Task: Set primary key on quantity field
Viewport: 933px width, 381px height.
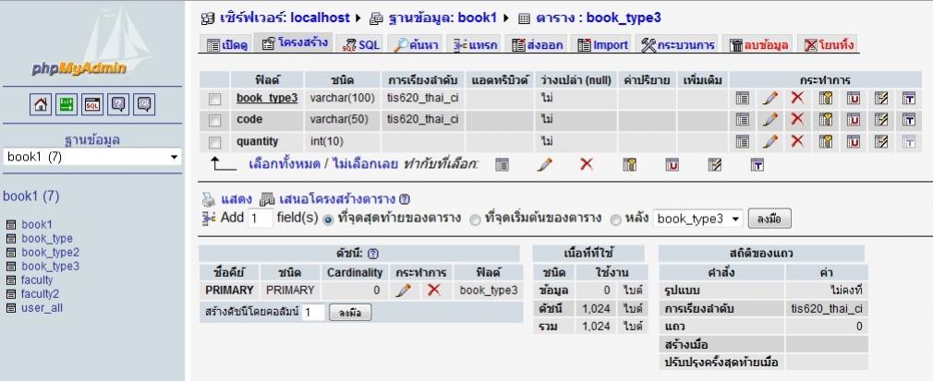Action: pos(825,141)
